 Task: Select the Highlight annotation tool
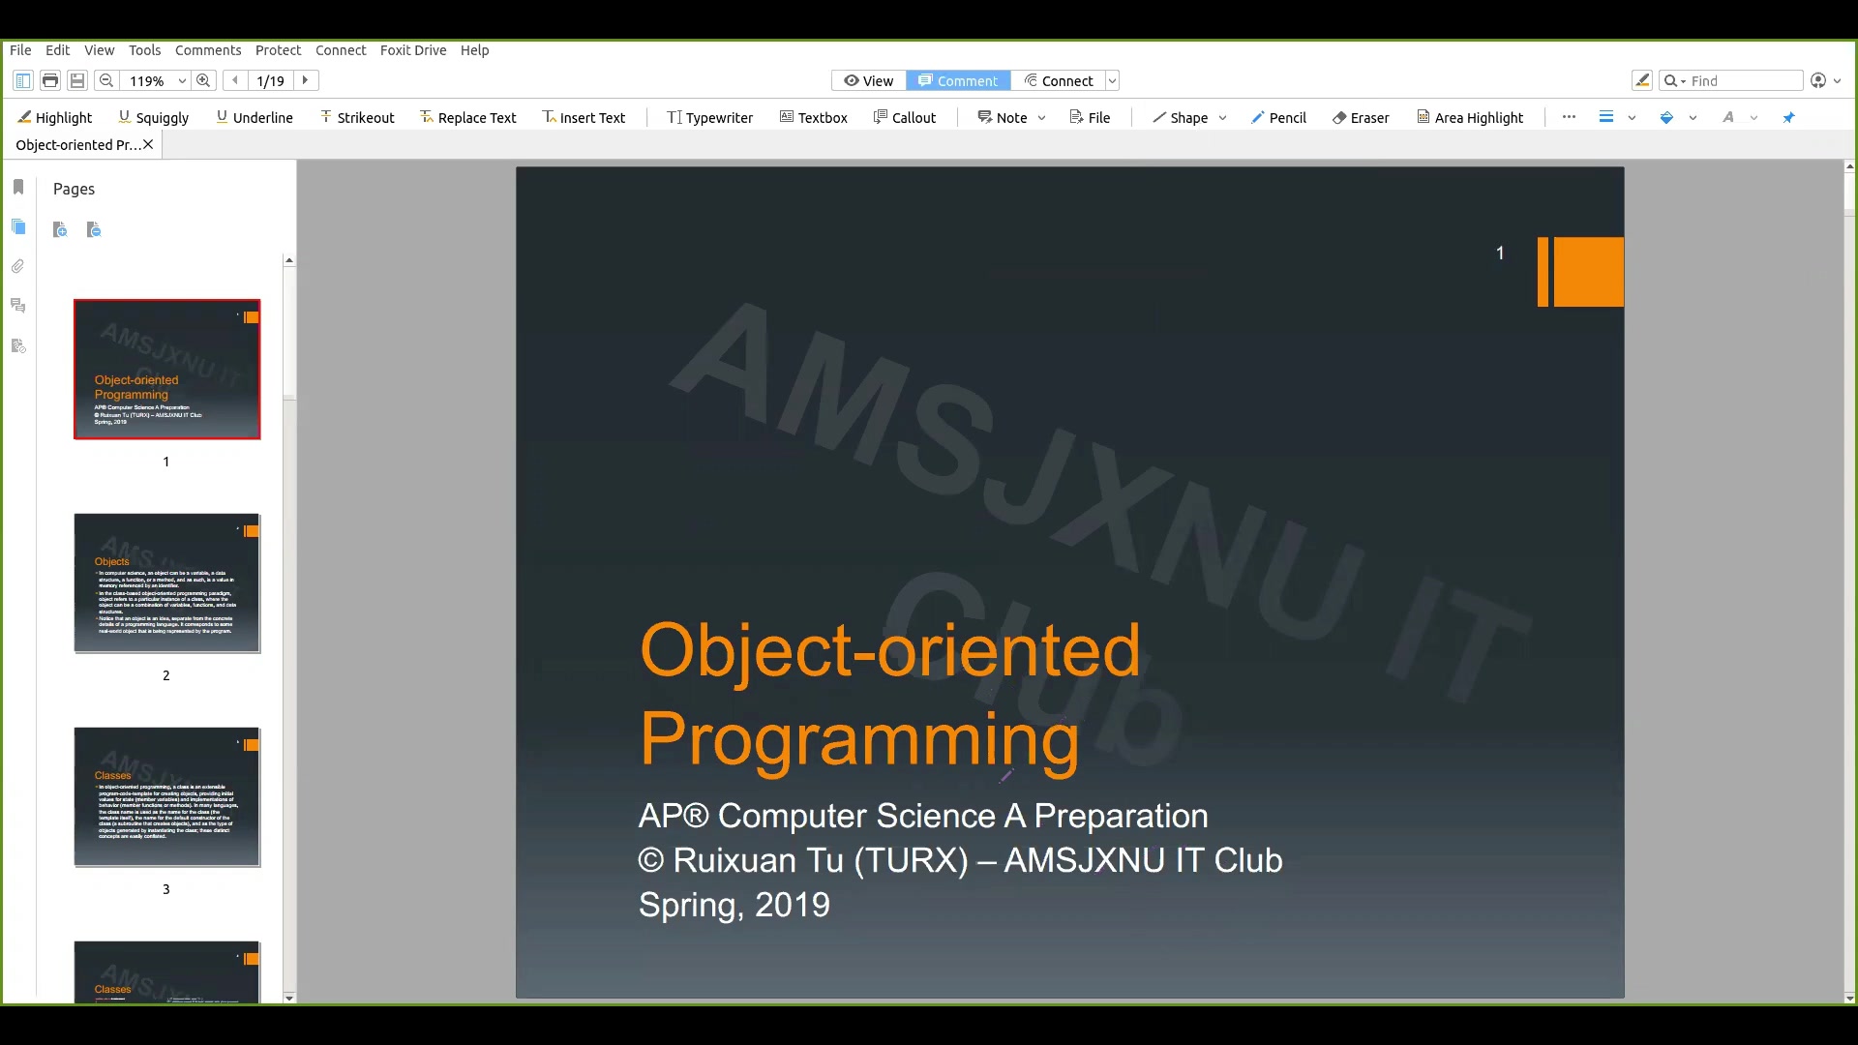[55, 117]
